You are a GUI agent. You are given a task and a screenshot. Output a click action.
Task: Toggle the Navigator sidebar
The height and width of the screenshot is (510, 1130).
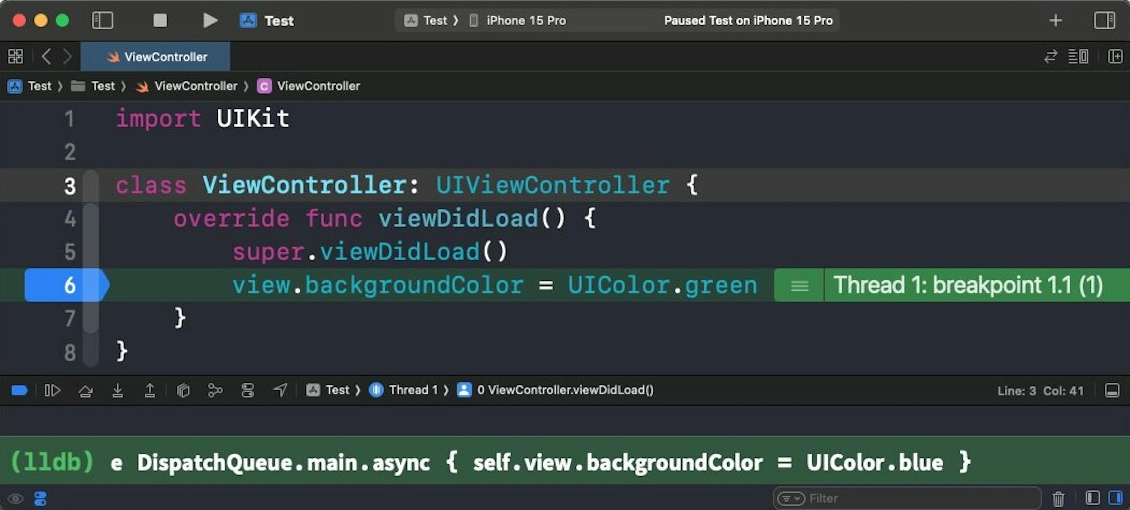point(103,20)
